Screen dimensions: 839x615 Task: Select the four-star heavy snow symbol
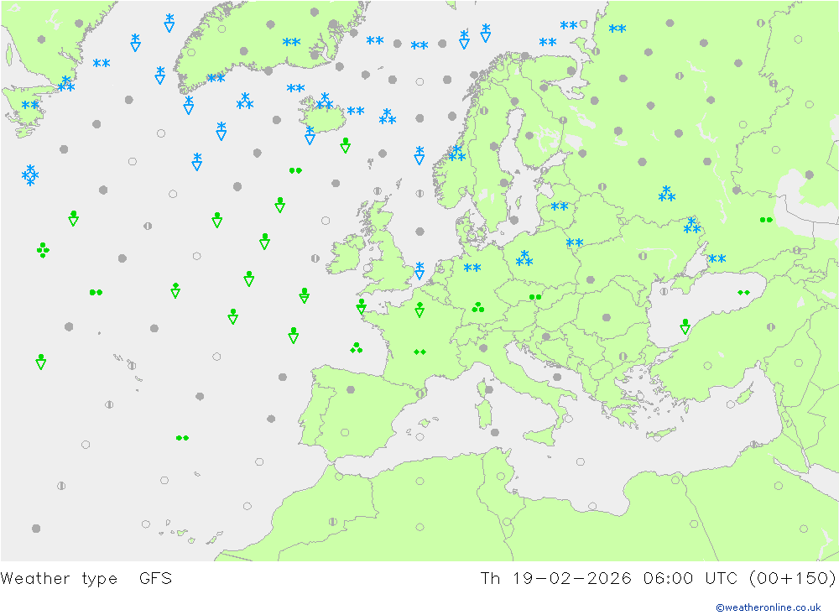30,175
